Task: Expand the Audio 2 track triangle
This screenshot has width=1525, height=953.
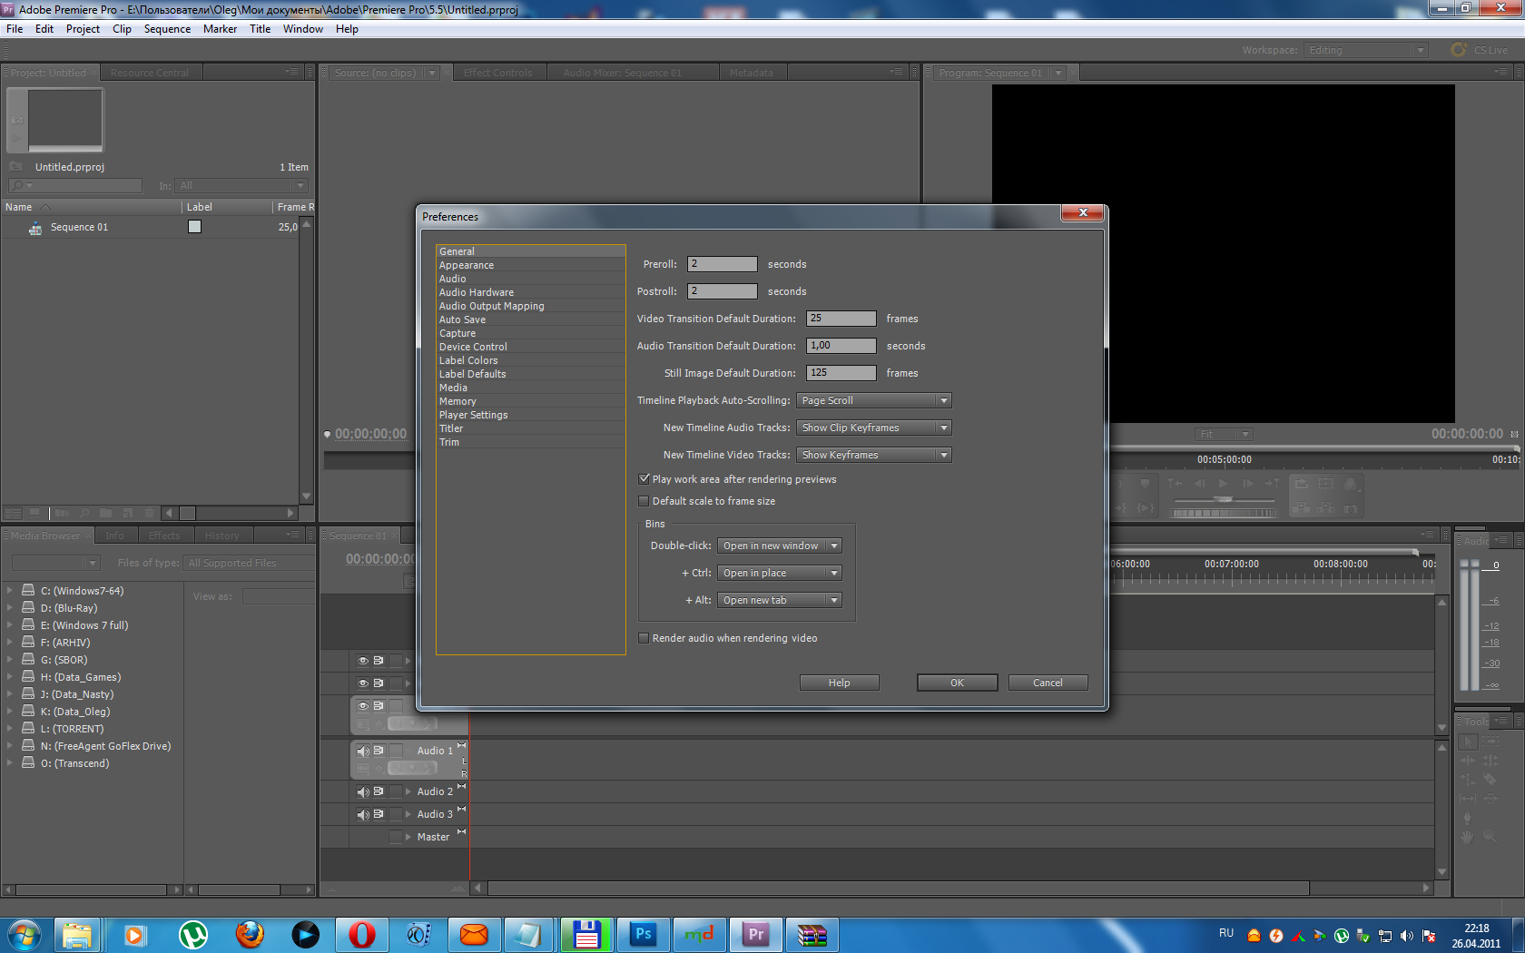Action: point(408,791)
